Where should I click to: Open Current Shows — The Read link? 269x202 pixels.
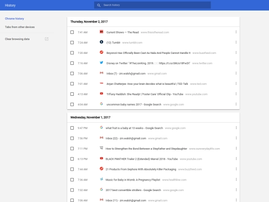click(x=123, y=32)
